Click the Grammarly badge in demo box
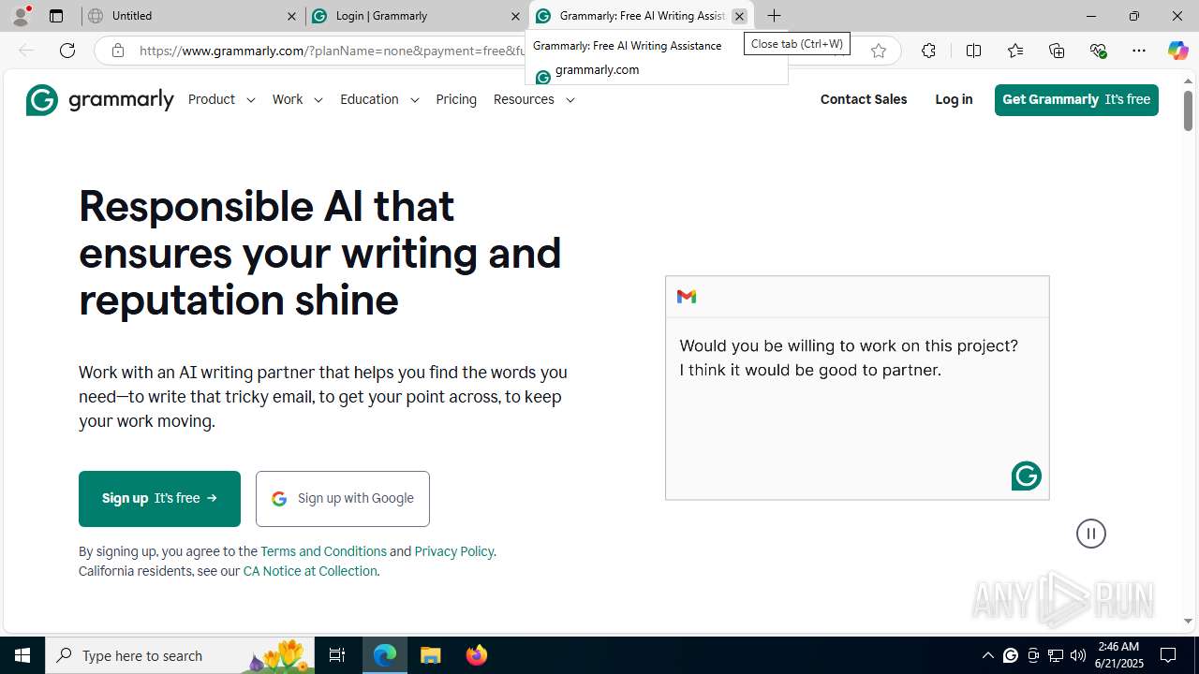Image resolution: width=1199 pixels, height=674 pixels. click(x=1026, y=476)
